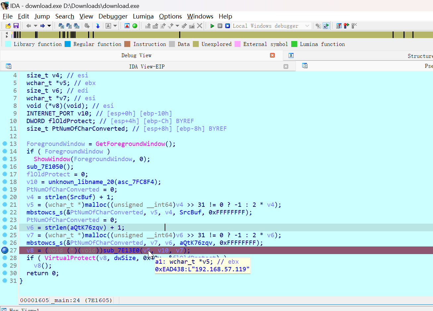Click the step-into-pseudocode C icon left of the highlighted one
This screenshot has height=311, width=433.
click(318, 26)
